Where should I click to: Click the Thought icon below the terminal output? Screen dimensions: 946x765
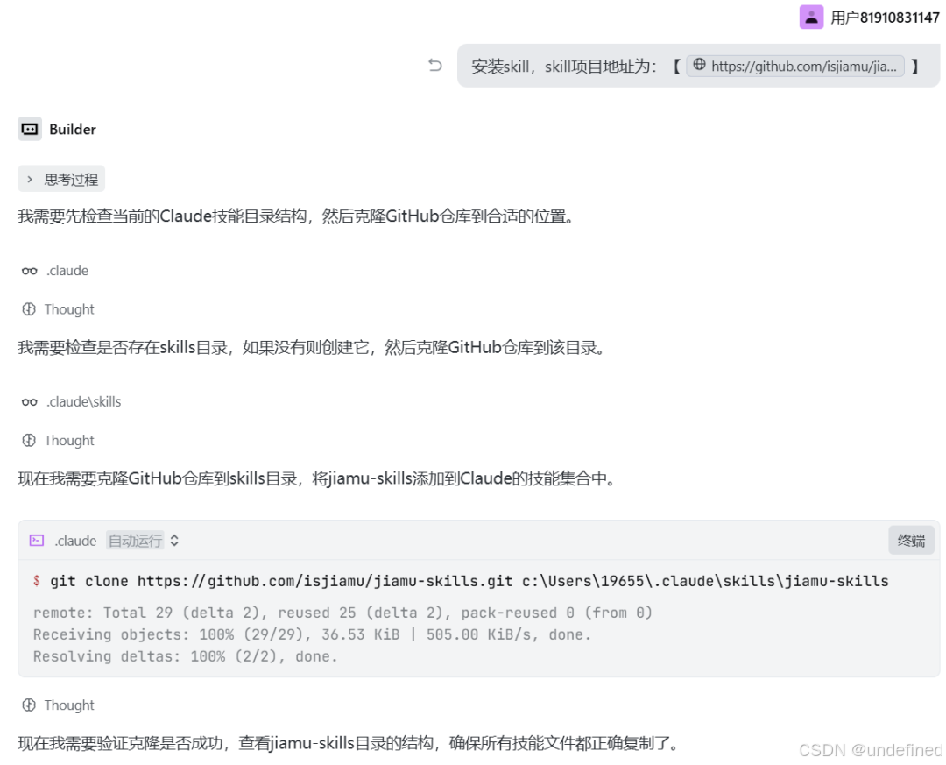(29, 705)
